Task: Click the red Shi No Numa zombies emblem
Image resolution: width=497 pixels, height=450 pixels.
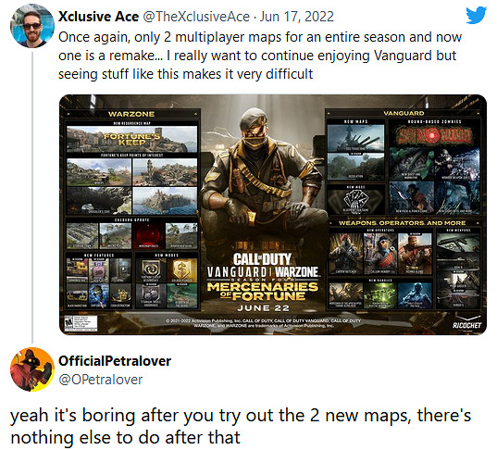Action: click(434, 136)
